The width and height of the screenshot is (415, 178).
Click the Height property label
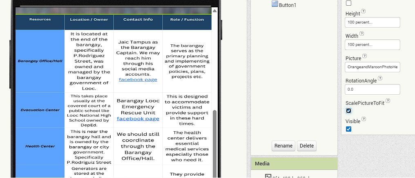coord(353,14)
